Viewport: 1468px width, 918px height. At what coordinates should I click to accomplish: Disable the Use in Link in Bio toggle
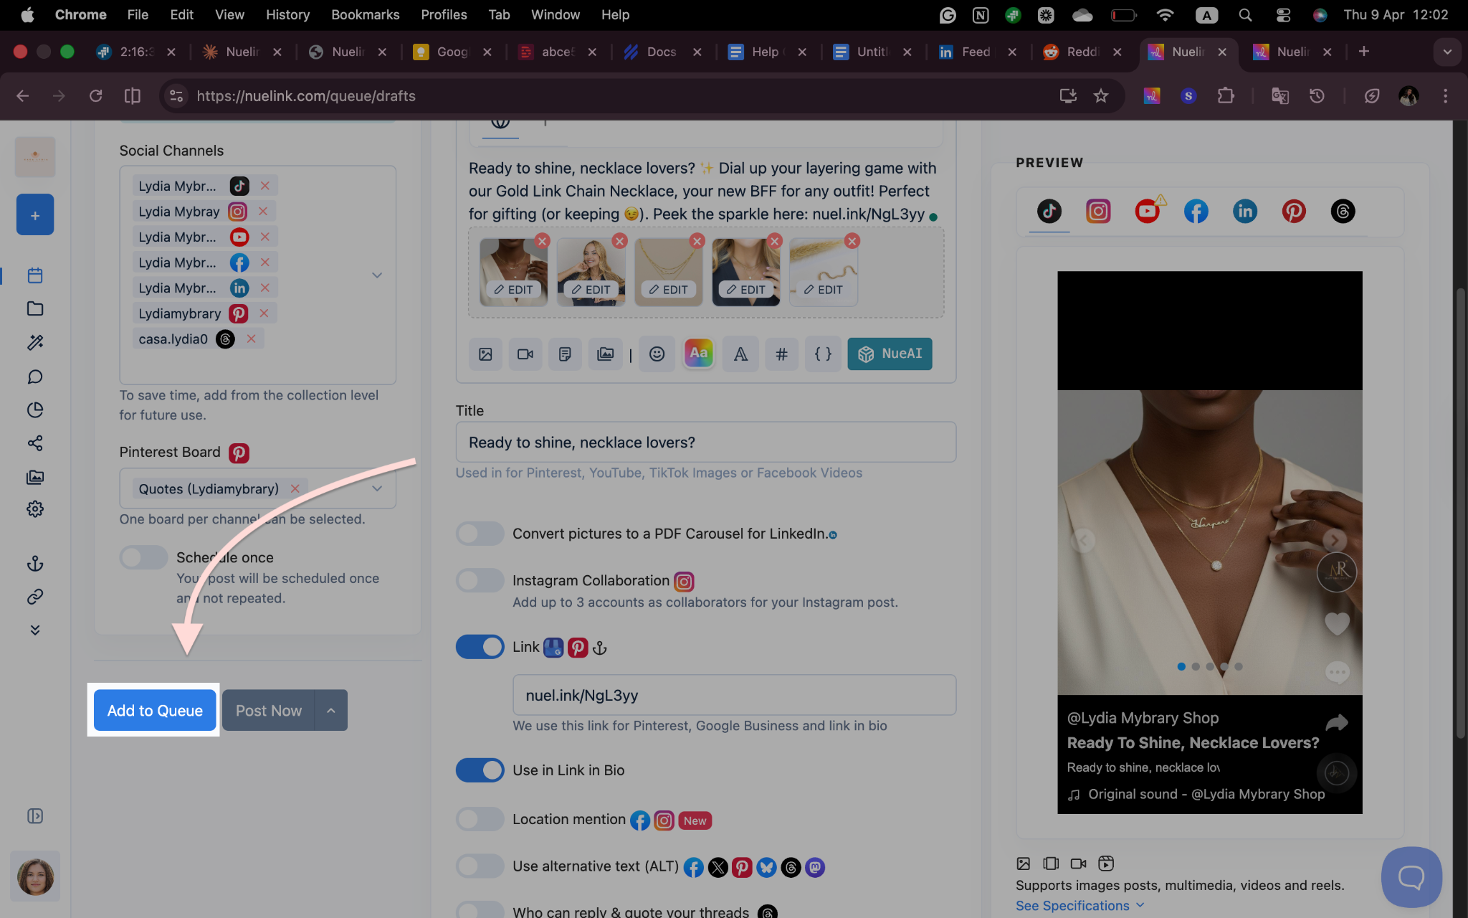tap(480, 770)
